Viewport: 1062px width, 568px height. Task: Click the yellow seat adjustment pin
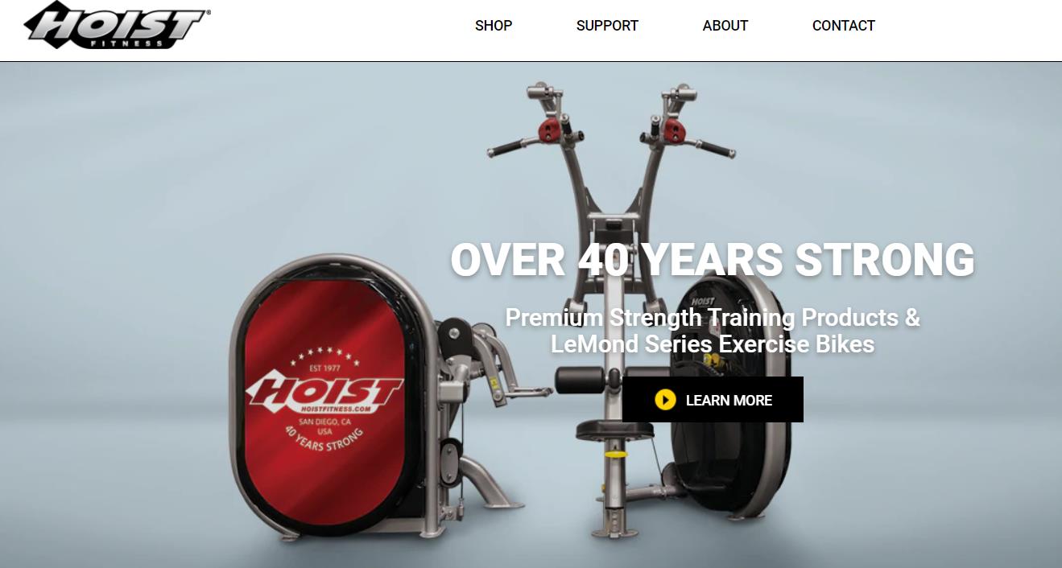(x=616, y=454)
